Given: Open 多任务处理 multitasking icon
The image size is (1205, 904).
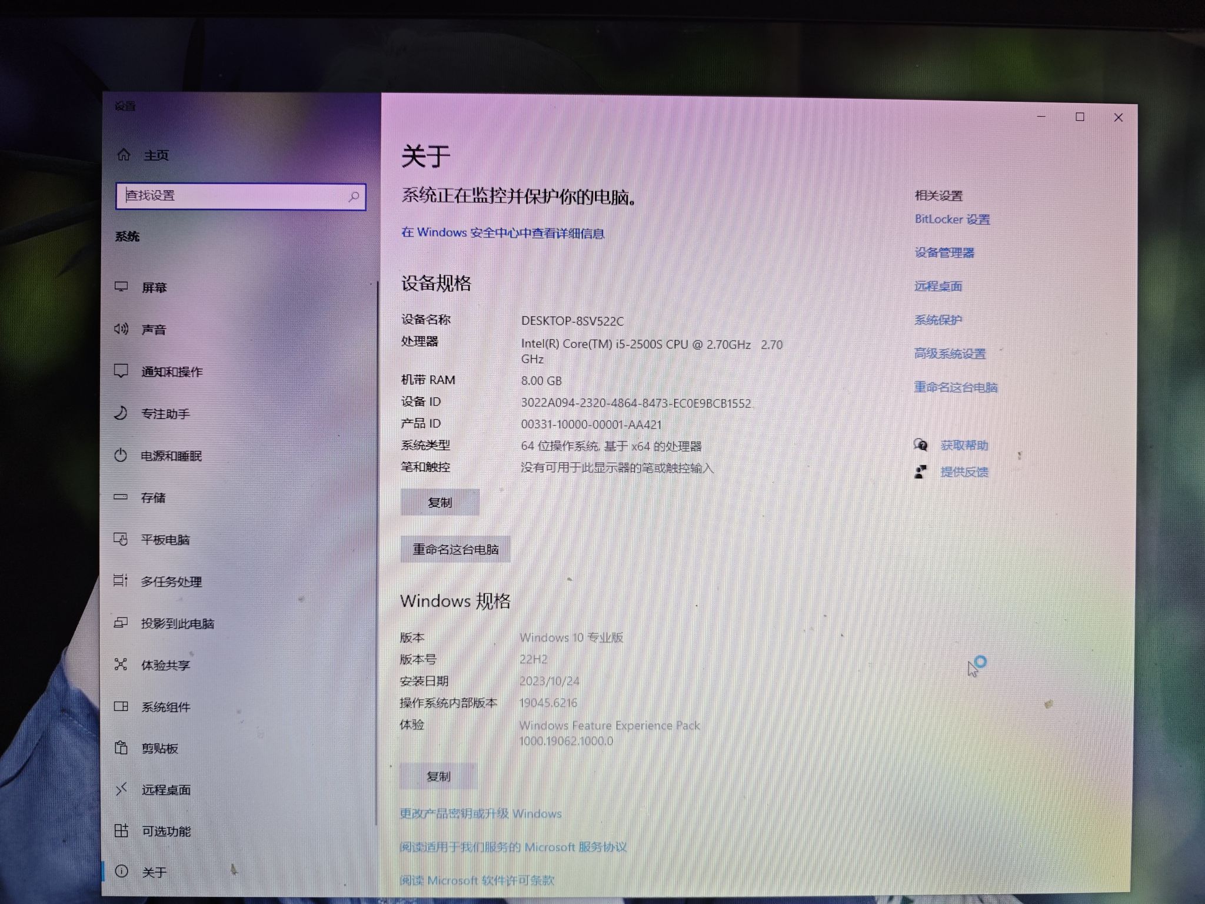Looking at the screenshot, I should click(x=121, y=581).
